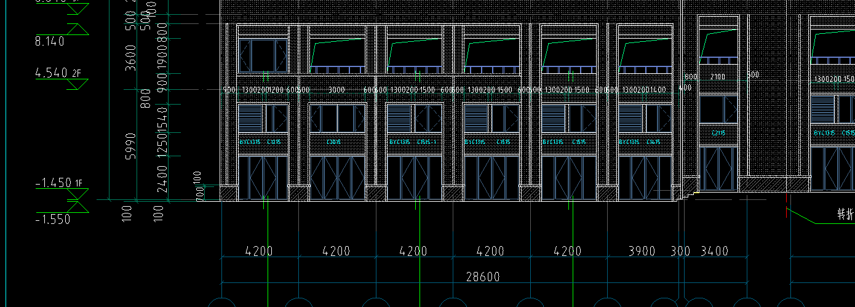This screenshot has width=855, height=307.
Task: Select the elevation marker triangle above 8.140
Action: (x=79, y=29)
